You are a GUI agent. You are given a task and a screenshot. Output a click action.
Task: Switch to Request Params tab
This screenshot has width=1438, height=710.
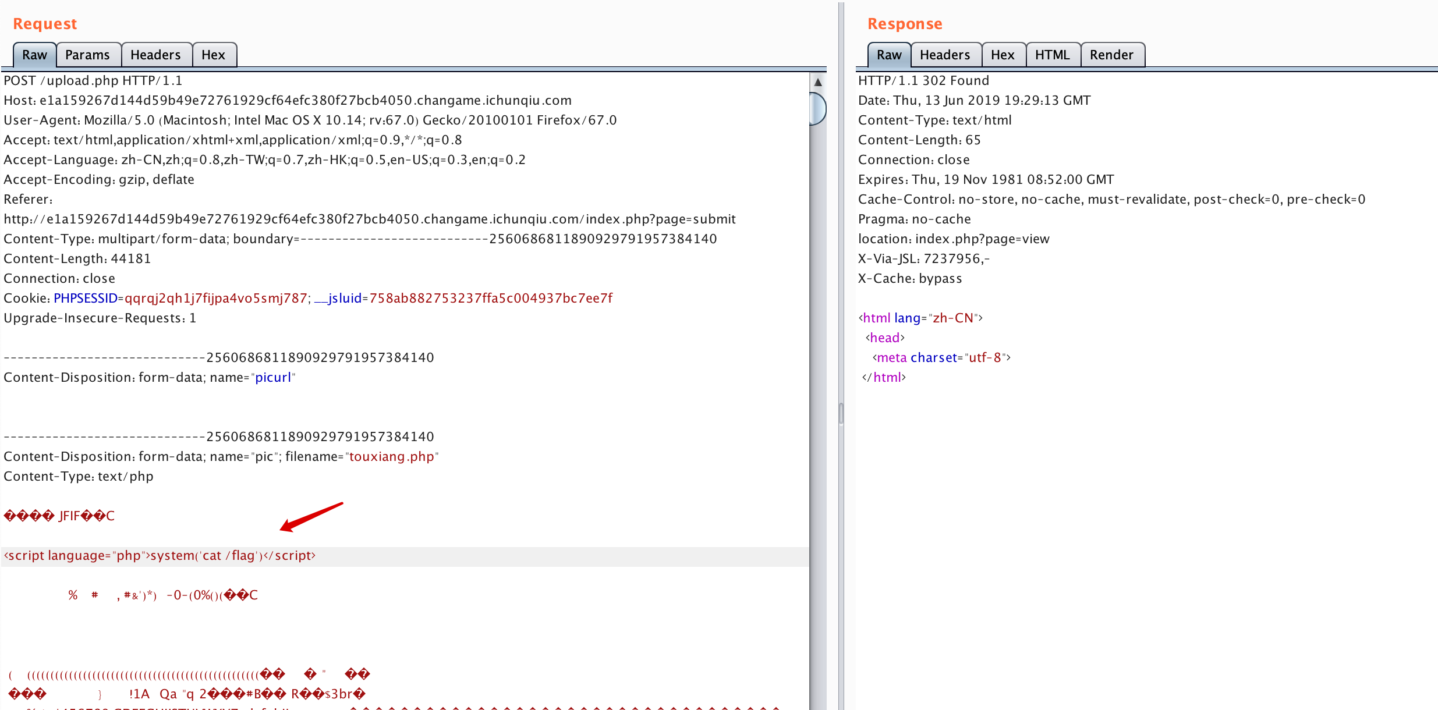(87, 55)
